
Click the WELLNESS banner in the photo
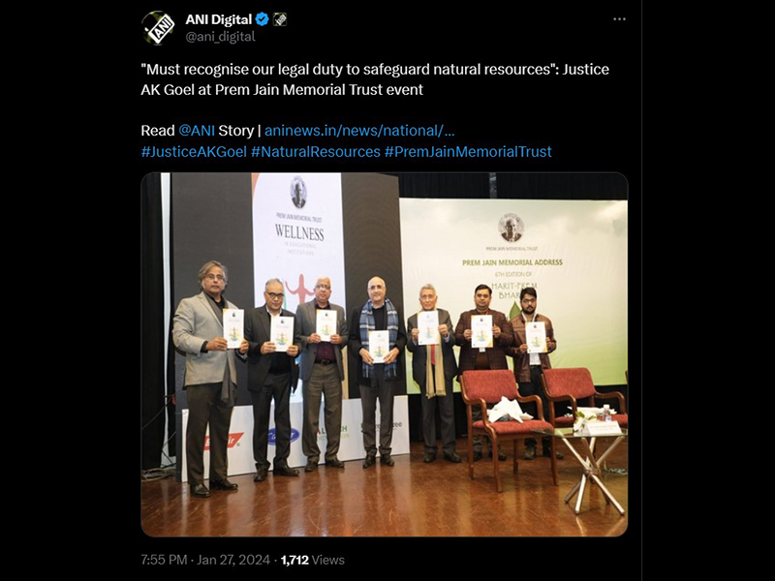coord(298,232)
